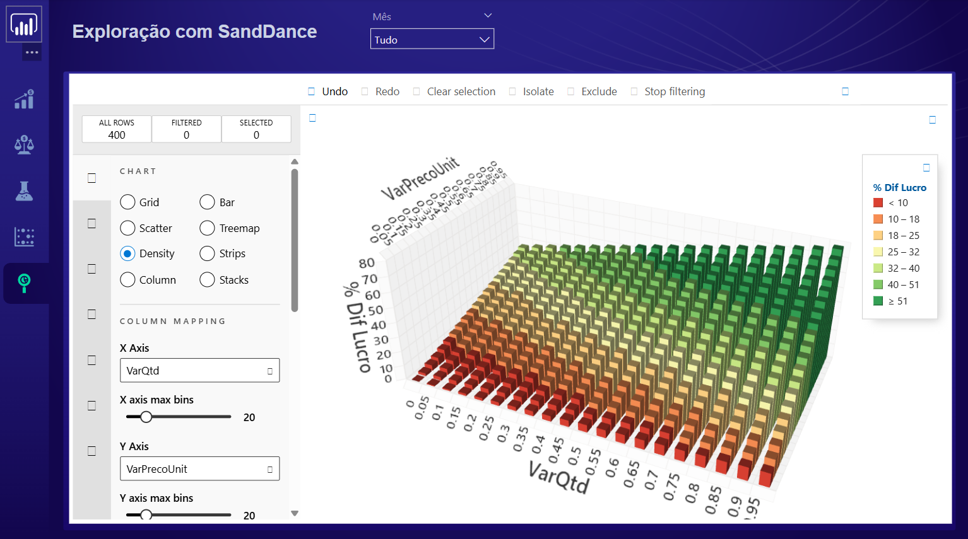Image resolution: width=968 pixels, height=539 pixels.
Task: Expand the X Axis VarQtd dropdown
Action: (199, 371)
